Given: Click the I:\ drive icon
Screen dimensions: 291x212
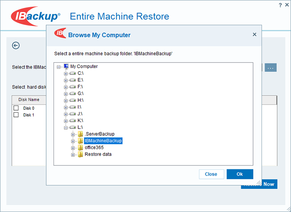Looking at the screenshot, I should tap(73, 107).
